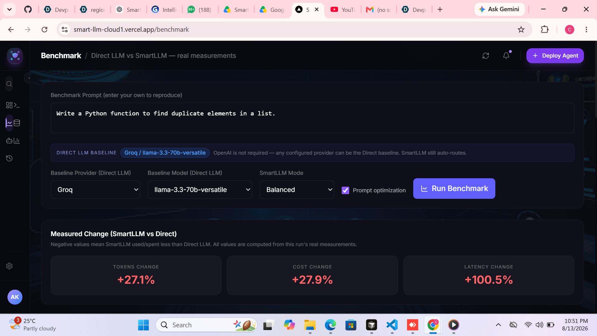Open the Chrome profile avatar C

click(x=570, y=30)
